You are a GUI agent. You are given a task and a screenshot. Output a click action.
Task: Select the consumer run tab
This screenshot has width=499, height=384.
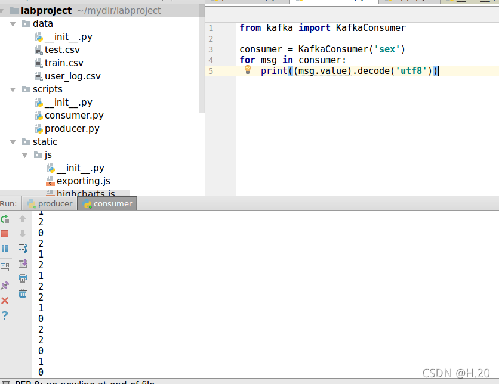[x=107, y=203]
